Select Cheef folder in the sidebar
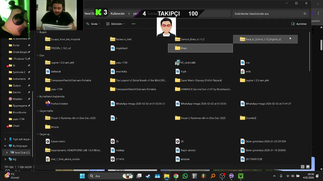The image size is (323, 181). [x=16, y=126]
